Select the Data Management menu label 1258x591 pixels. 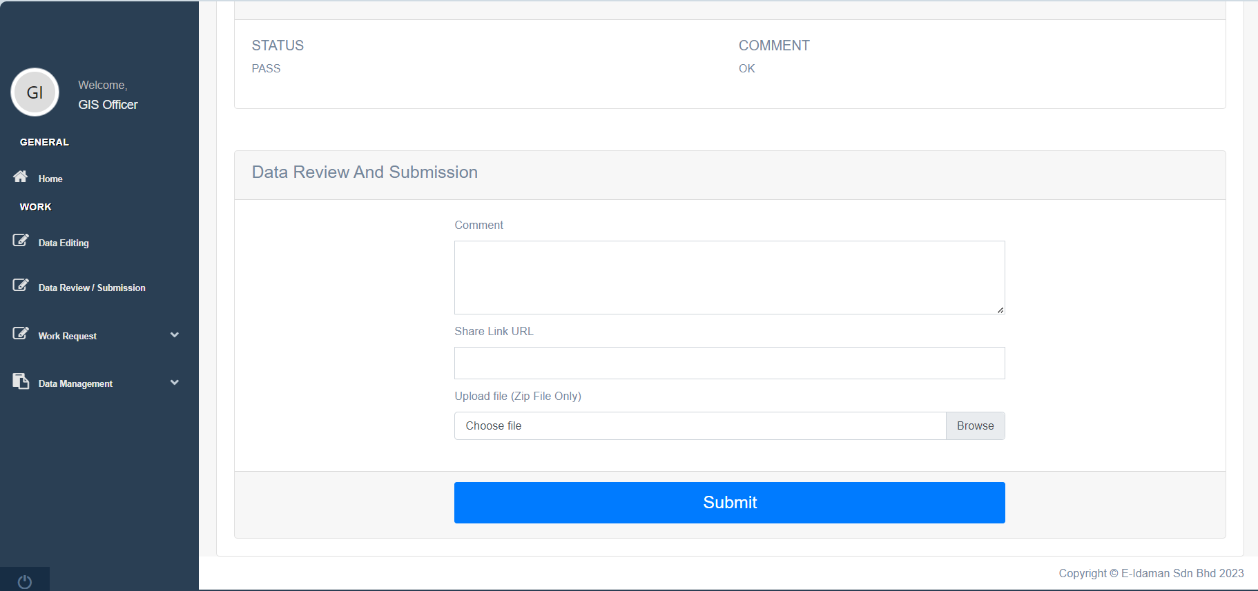click(x=75, y=383)
